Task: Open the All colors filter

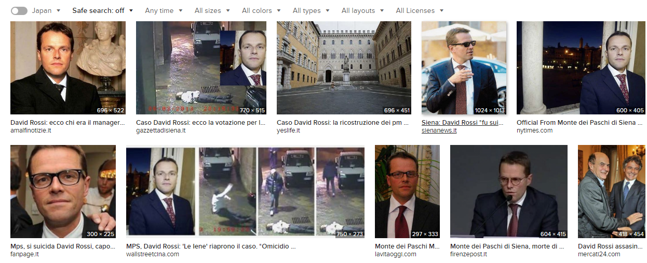Action: point(261,10)
